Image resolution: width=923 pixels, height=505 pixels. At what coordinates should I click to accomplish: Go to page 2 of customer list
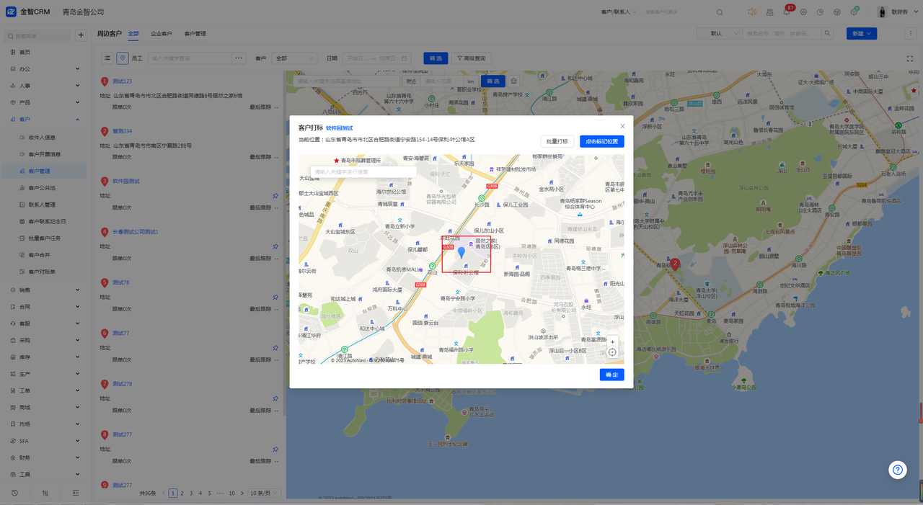point(182,493)
